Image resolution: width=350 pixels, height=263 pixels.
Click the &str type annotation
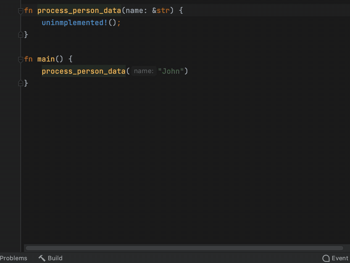161,10
